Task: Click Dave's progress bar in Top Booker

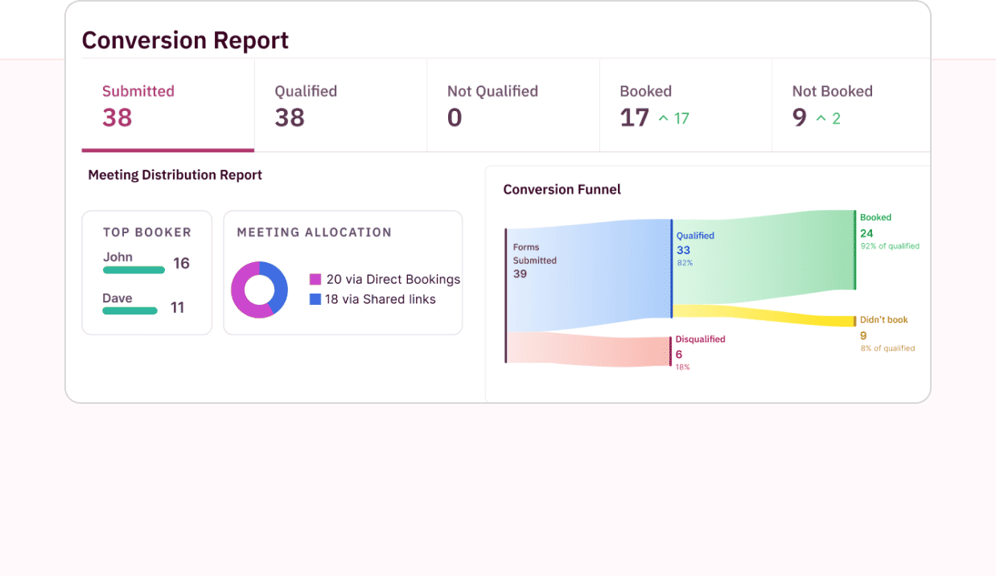Action: tap(130, 311)
